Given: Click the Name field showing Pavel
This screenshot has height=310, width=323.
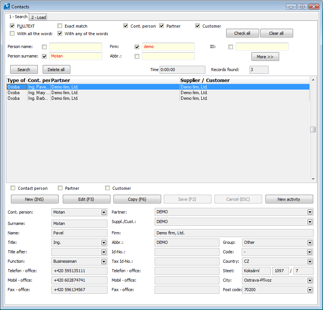Looking at the screenshot, I should coord(79,233).
